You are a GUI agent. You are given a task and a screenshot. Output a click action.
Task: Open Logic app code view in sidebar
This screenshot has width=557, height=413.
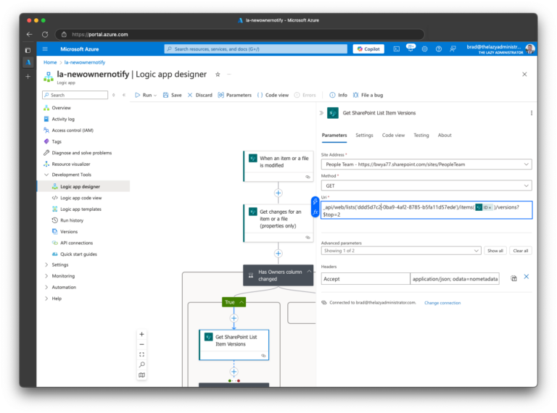click(81, 198)
